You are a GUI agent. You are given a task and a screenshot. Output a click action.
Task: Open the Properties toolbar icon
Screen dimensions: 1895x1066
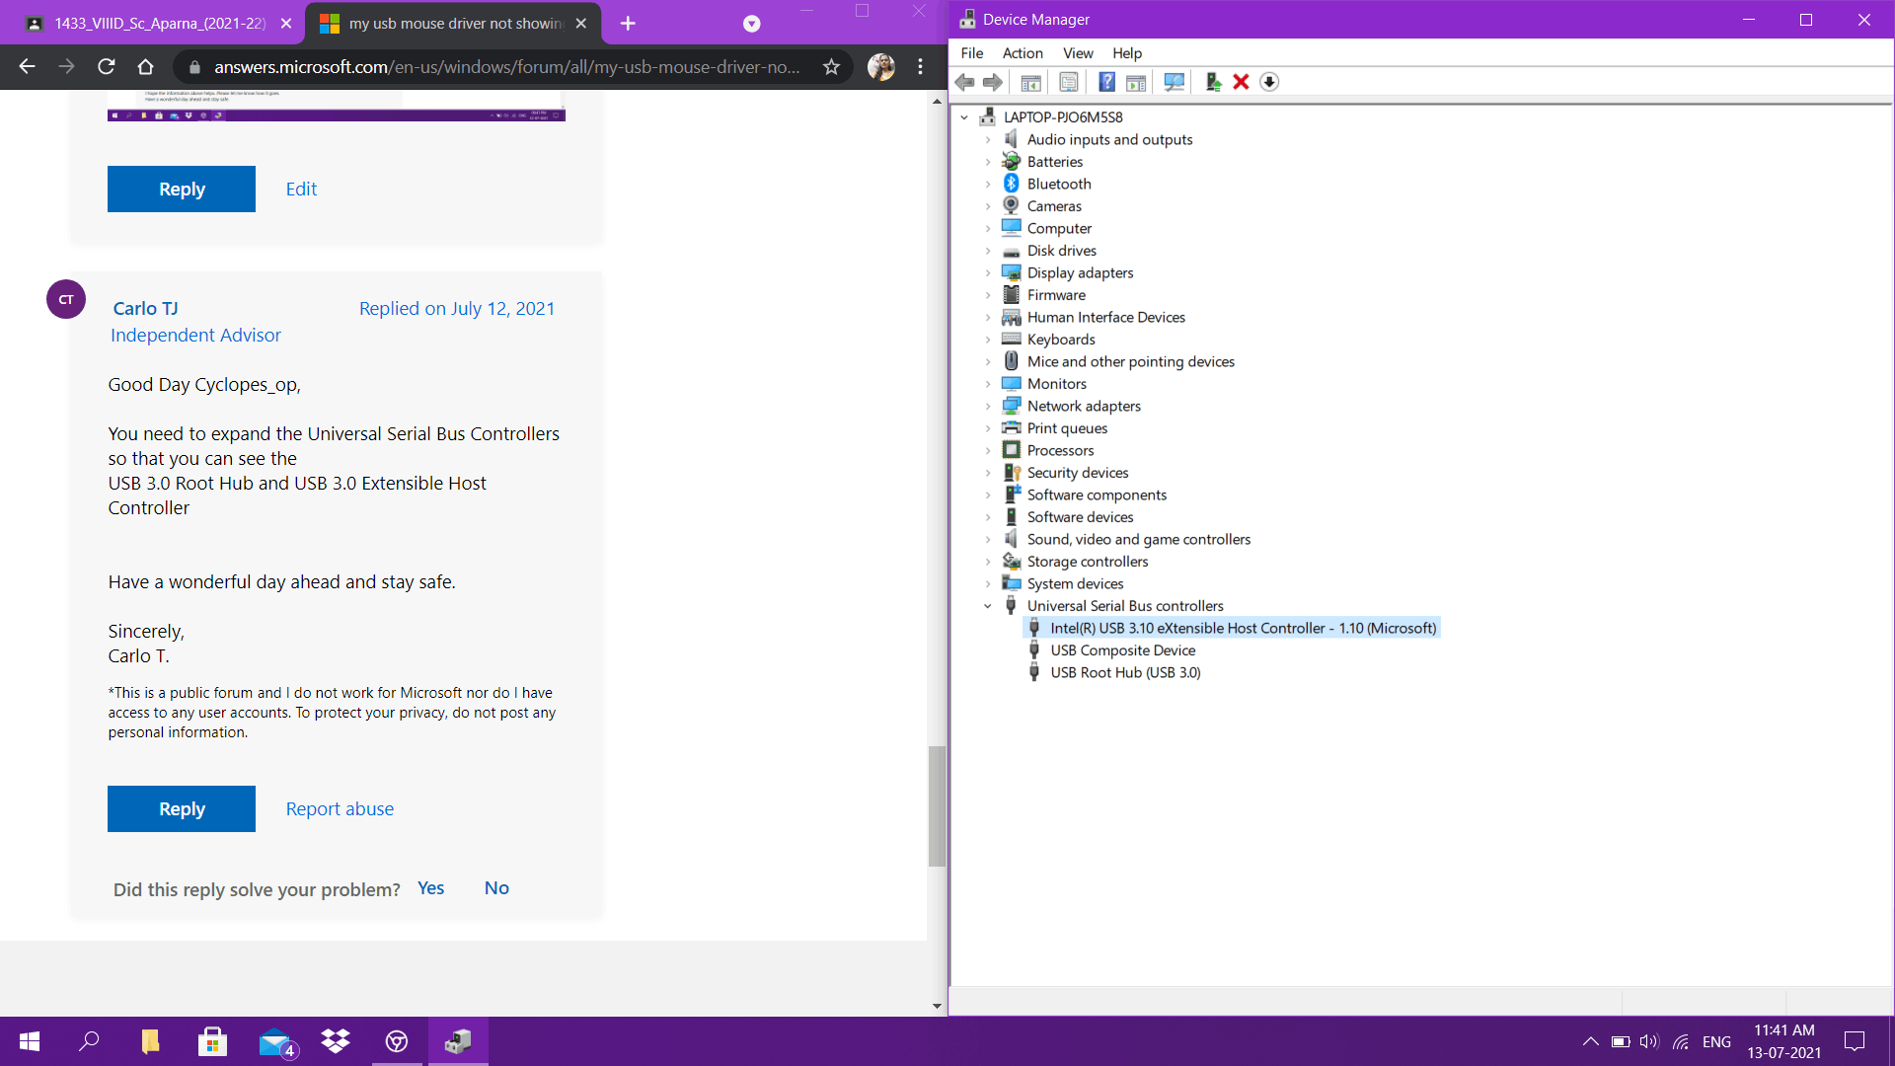tap(1068, 82)
